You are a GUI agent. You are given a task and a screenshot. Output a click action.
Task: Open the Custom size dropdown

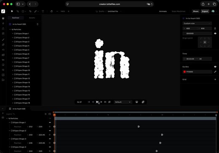(197, 24)
